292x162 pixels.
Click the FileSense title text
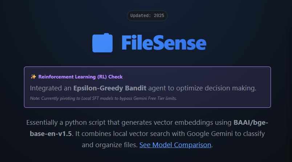163,43
